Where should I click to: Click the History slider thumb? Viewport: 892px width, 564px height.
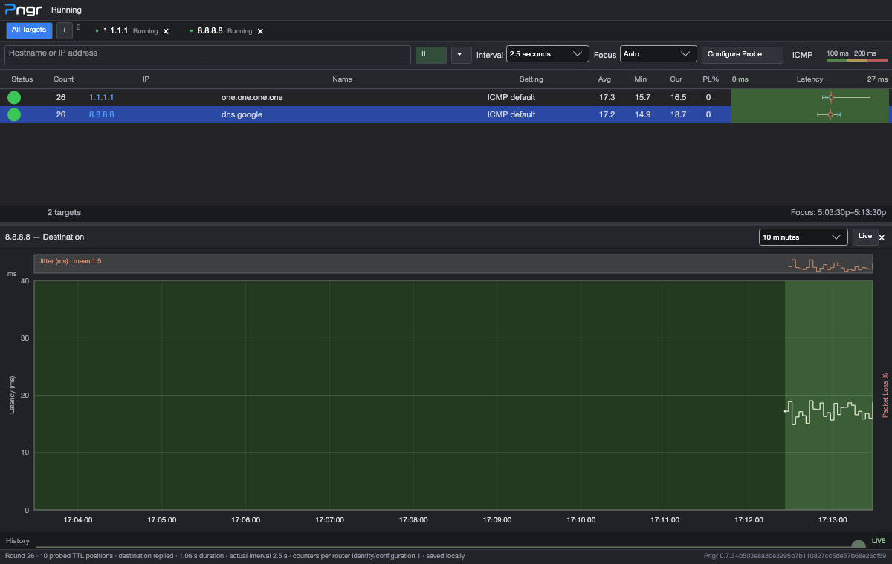click(x=859, y=545)
